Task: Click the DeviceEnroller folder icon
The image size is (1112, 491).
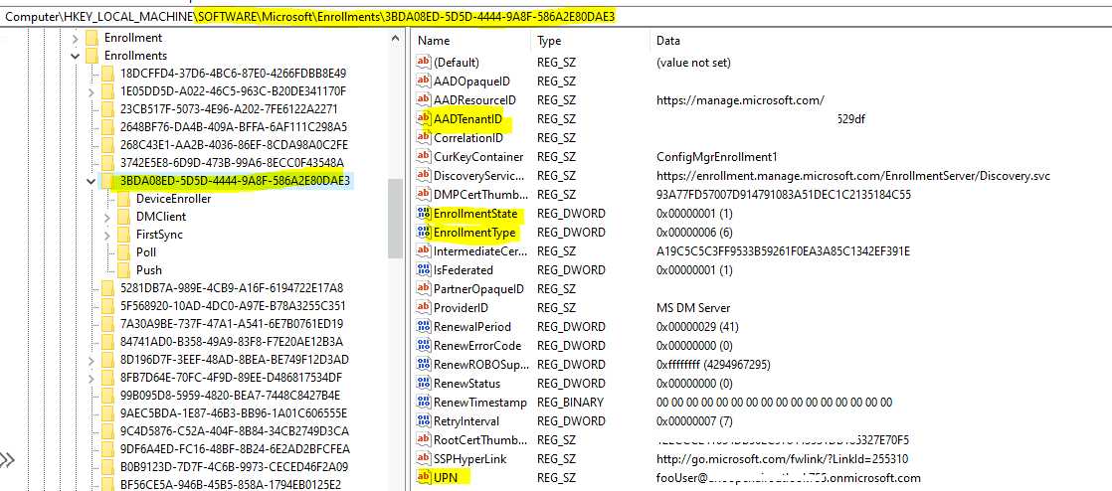Action: point(124,199)
